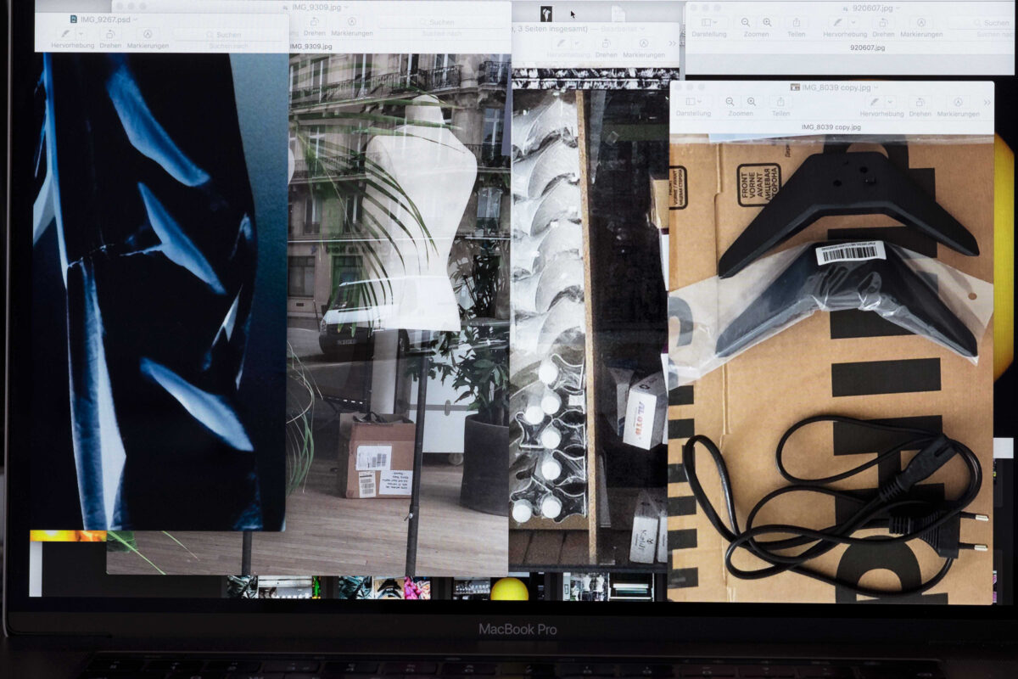Select the 920607.jpg tab label
This screenshot has width=1018, height=679.
[868, 48]
